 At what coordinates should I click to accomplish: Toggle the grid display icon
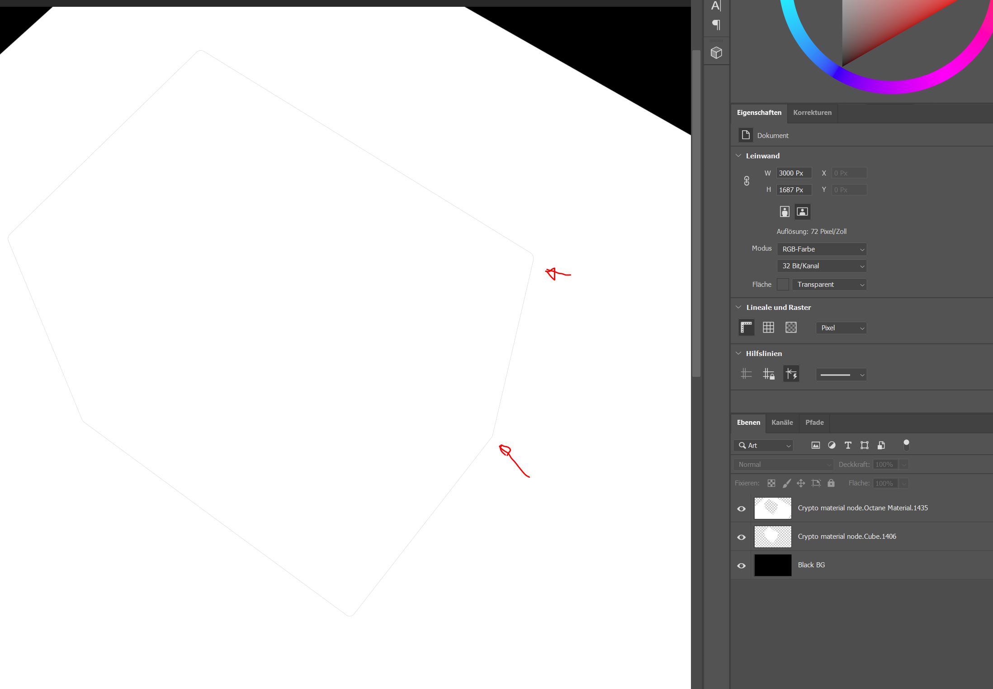coord(768,327)
